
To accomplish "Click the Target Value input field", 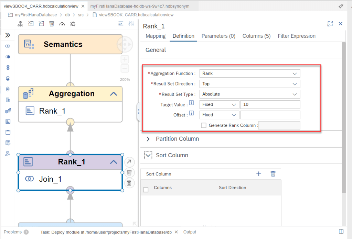I will [270, 104].
